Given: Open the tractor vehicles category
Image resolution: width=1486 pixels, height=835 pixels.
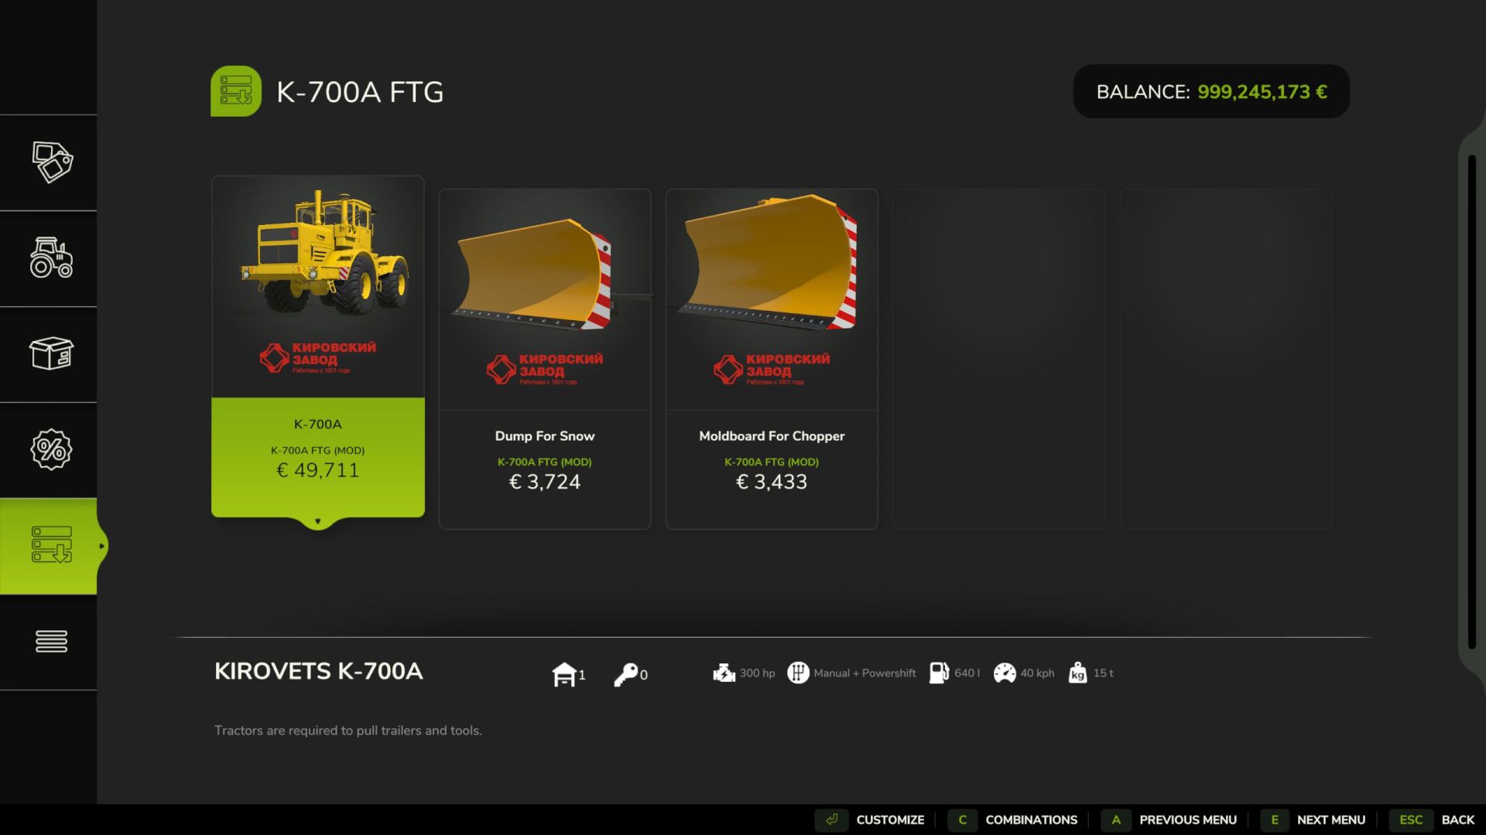Looking at the screenshot, I should pos(51,258).
